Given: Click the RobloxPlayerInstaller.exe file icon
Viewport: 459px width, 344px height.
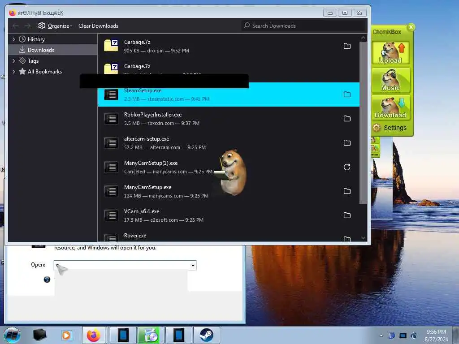Looking at the screenshot, I should click(111, 119).
